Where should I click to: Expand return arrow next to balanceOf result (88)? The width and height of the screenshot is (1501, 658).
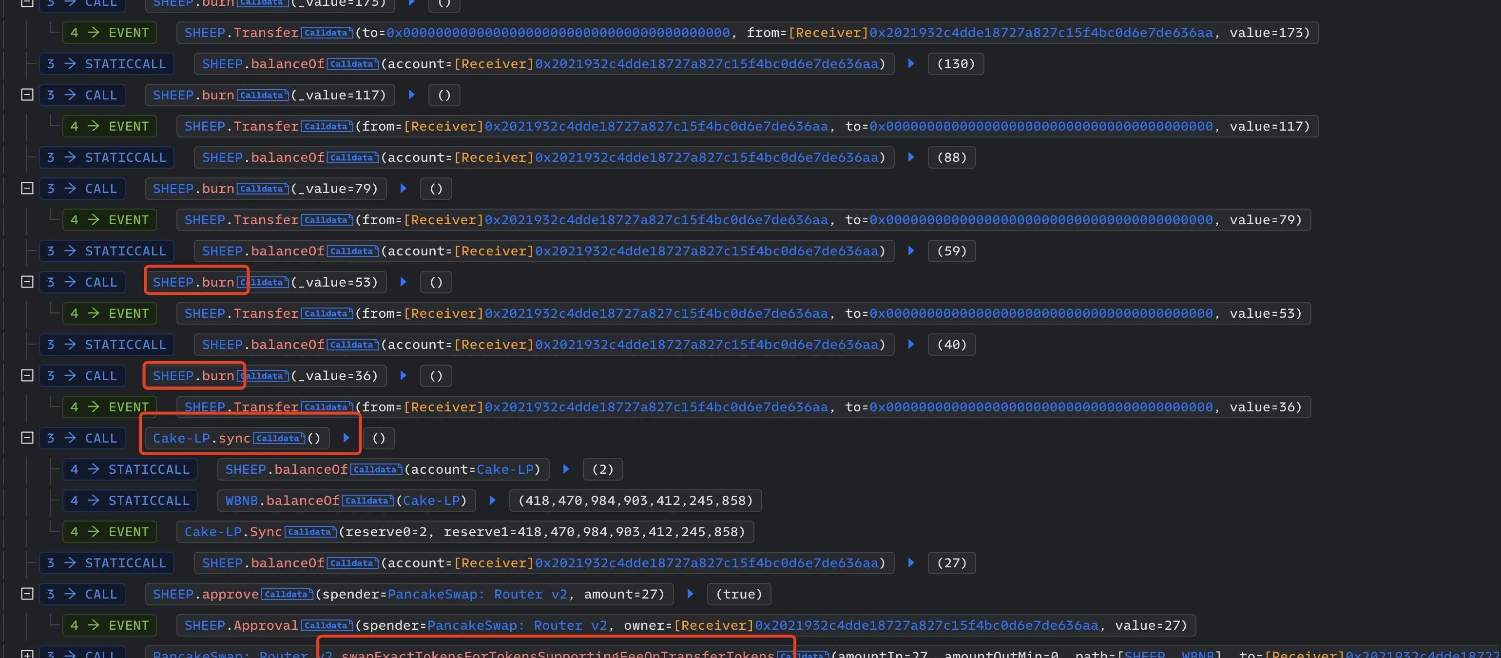911,157
